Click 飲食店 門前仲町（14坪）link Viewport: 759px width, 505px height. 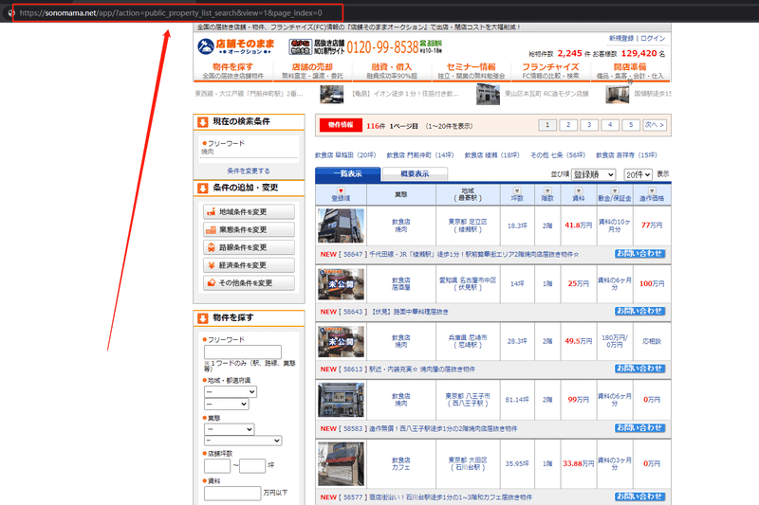[x=420, y=155]
